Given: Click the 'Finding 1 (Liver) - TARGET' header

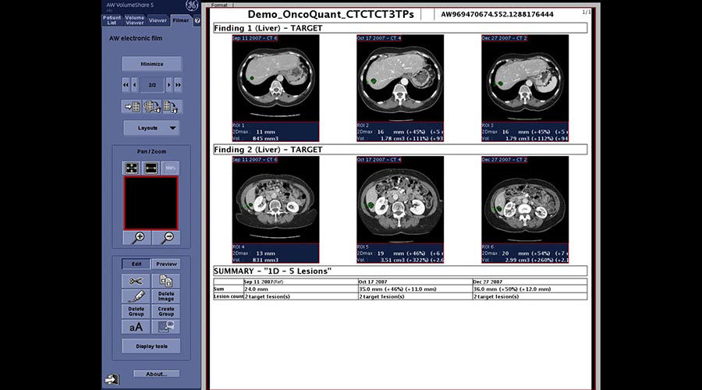Looking at the screenshot, I should (400, 28).
